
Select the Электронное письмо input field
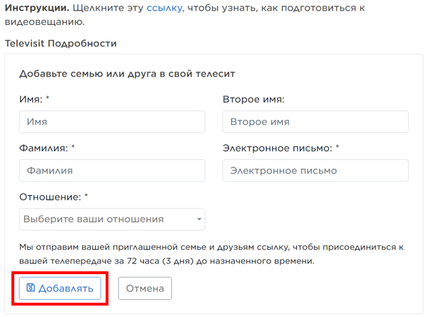(315, 171)
